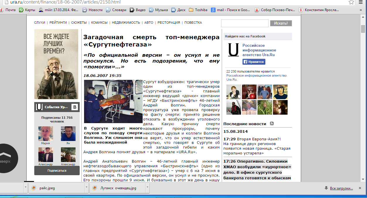Go to the СЛУХИ section
This screenshot has width=367, height=198.
tap(40, 23)
